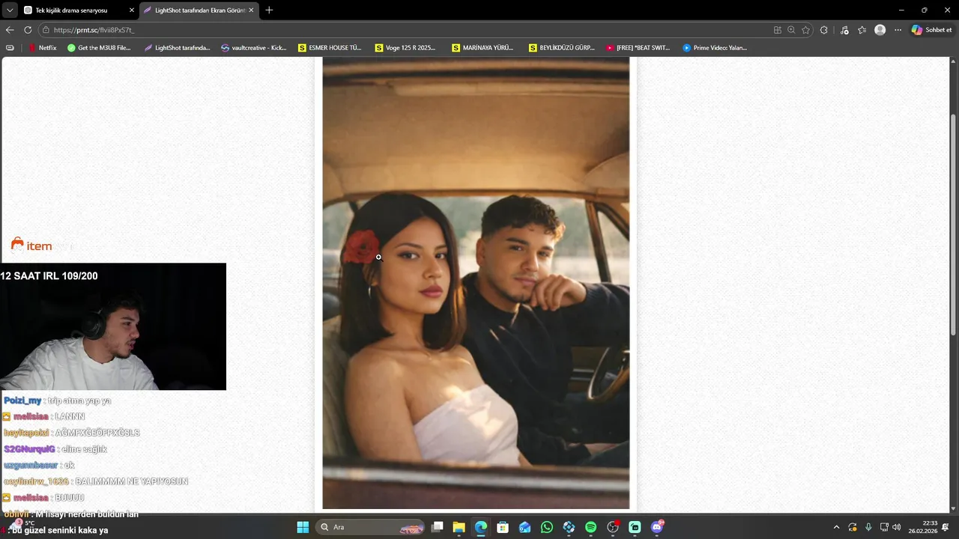The width and height of the screenshot is (959, 539).
Task: Reload the current page
Action: coord(28,30)
